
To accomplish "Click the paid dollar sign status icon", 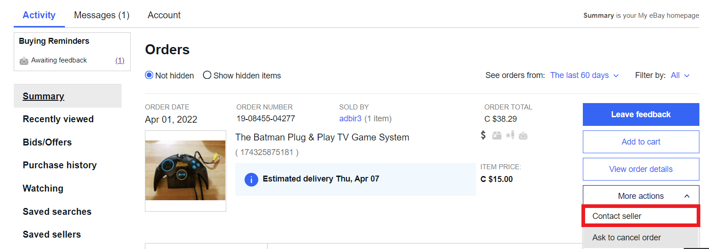I will pos(484,135).
